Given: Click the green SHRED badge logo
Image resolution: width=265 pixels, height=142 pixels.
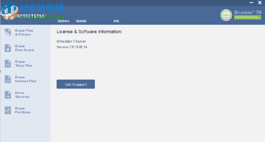Looking at the screenshot, I should pos(226,15).
